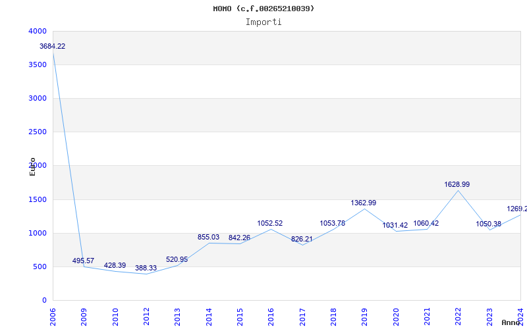
Task: Select the 1053.78 data label
Action: tap(333, 224)
